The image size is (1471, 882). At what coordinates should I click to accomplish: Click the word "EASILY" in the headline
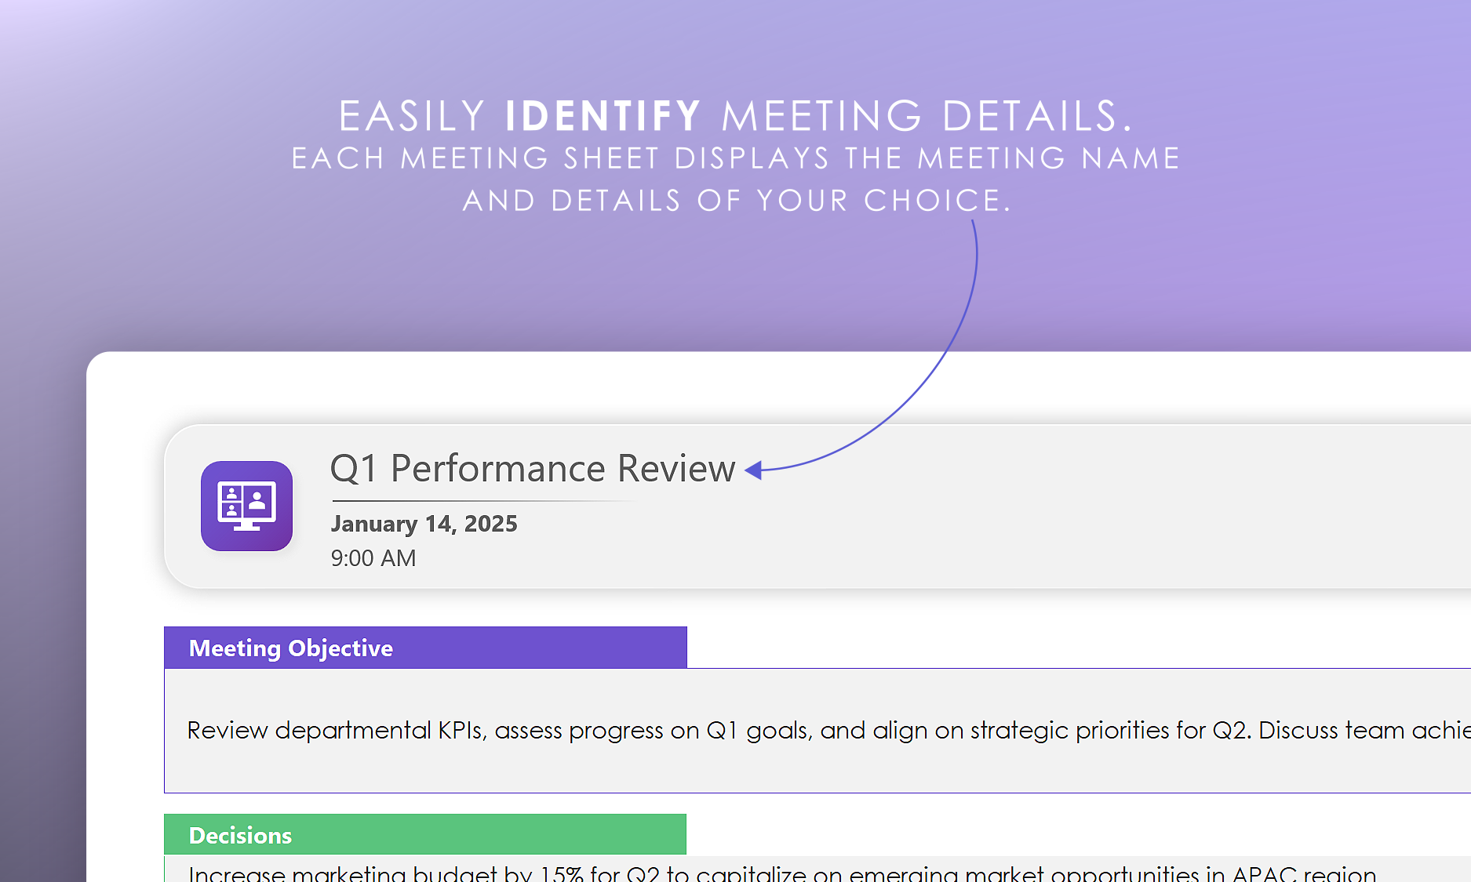tap(412, 116)
